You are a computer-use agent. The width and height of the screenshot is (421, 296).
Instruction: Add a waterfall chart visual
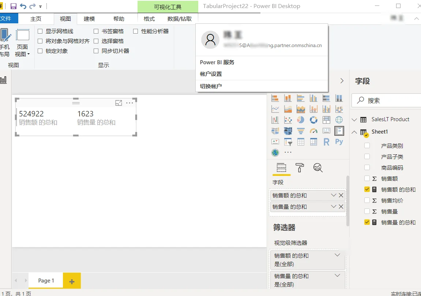click(275, 120)
